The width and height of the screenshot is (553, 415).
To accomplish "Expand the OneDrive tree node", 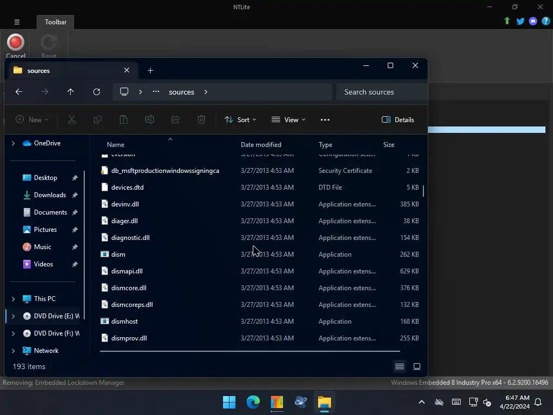I will (x=13, y=143).
